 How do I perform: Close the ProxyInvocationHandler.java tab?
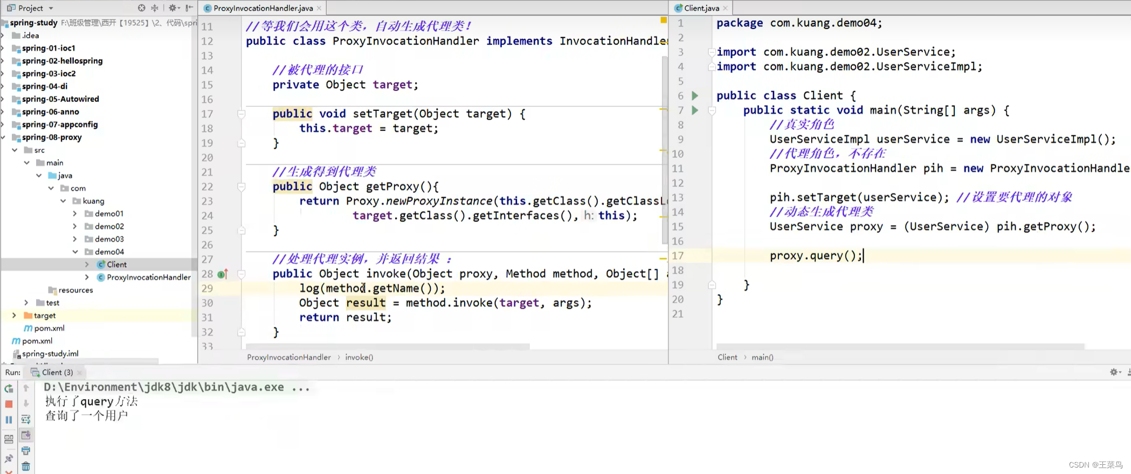[x=319, y=8]
